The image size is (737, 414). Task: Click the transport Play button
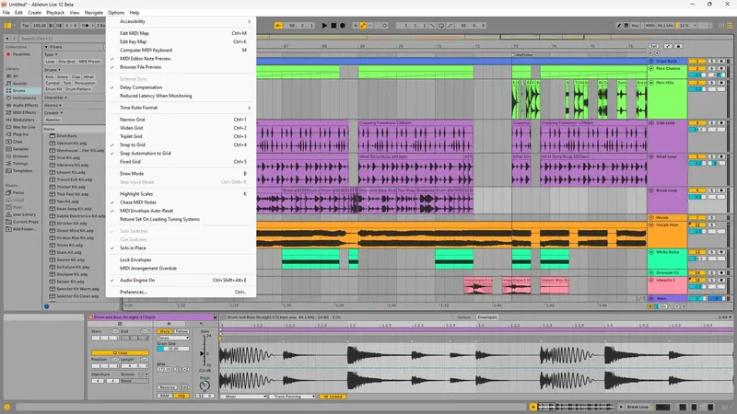325,26
